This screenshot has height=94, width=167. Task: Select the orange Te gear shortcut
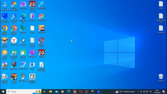click(x=5, y=54)
